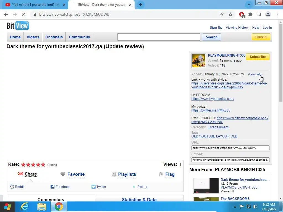
Task: Open the Channels nav item
Action: point(54,37)
